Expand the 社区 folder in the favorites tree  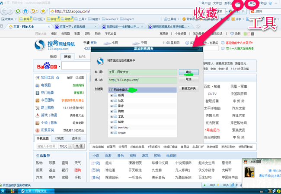pos(112,101)
